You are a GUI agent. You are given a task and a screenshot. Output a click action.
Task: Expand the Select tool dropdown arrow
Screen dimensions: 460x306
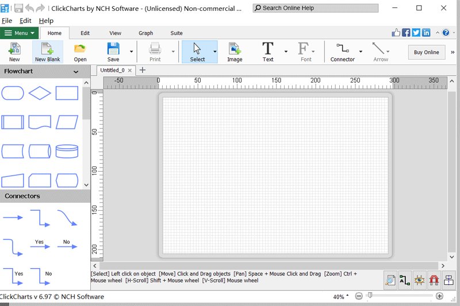tap(215, 52)
